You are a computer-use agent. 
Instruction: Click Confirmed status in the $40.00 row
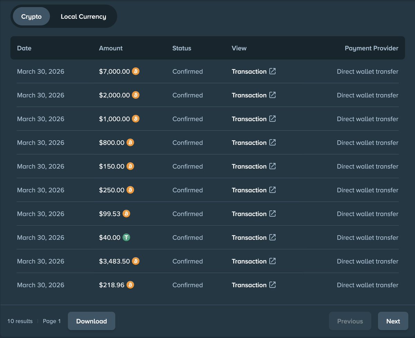187,237
